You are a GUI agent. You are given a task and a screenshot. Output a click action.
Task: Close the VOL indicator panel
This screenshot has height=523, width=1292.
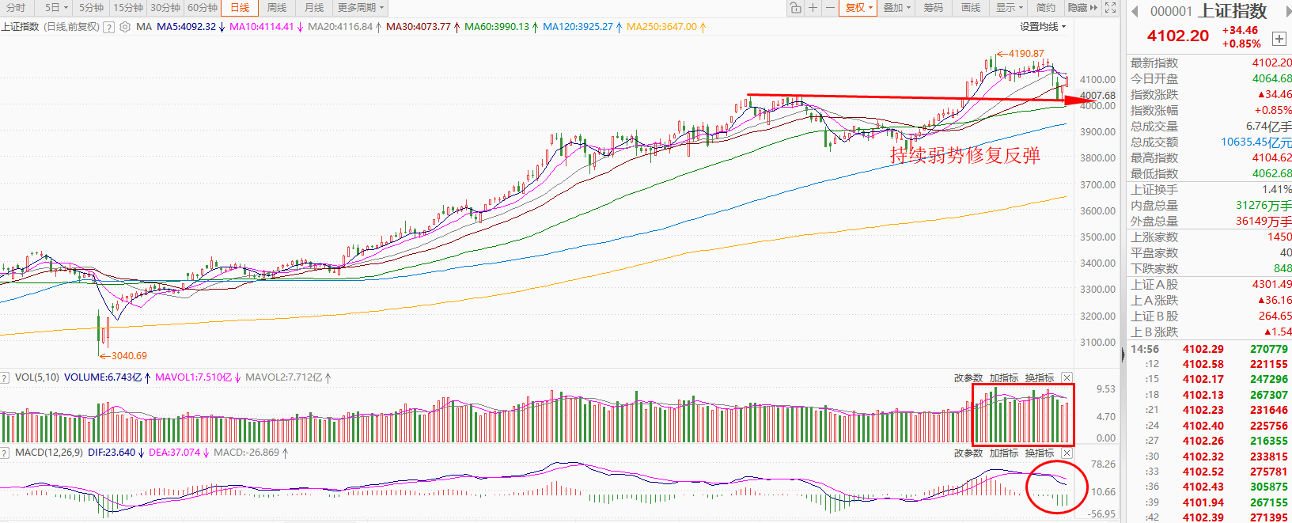click(x=1067, y=378)
